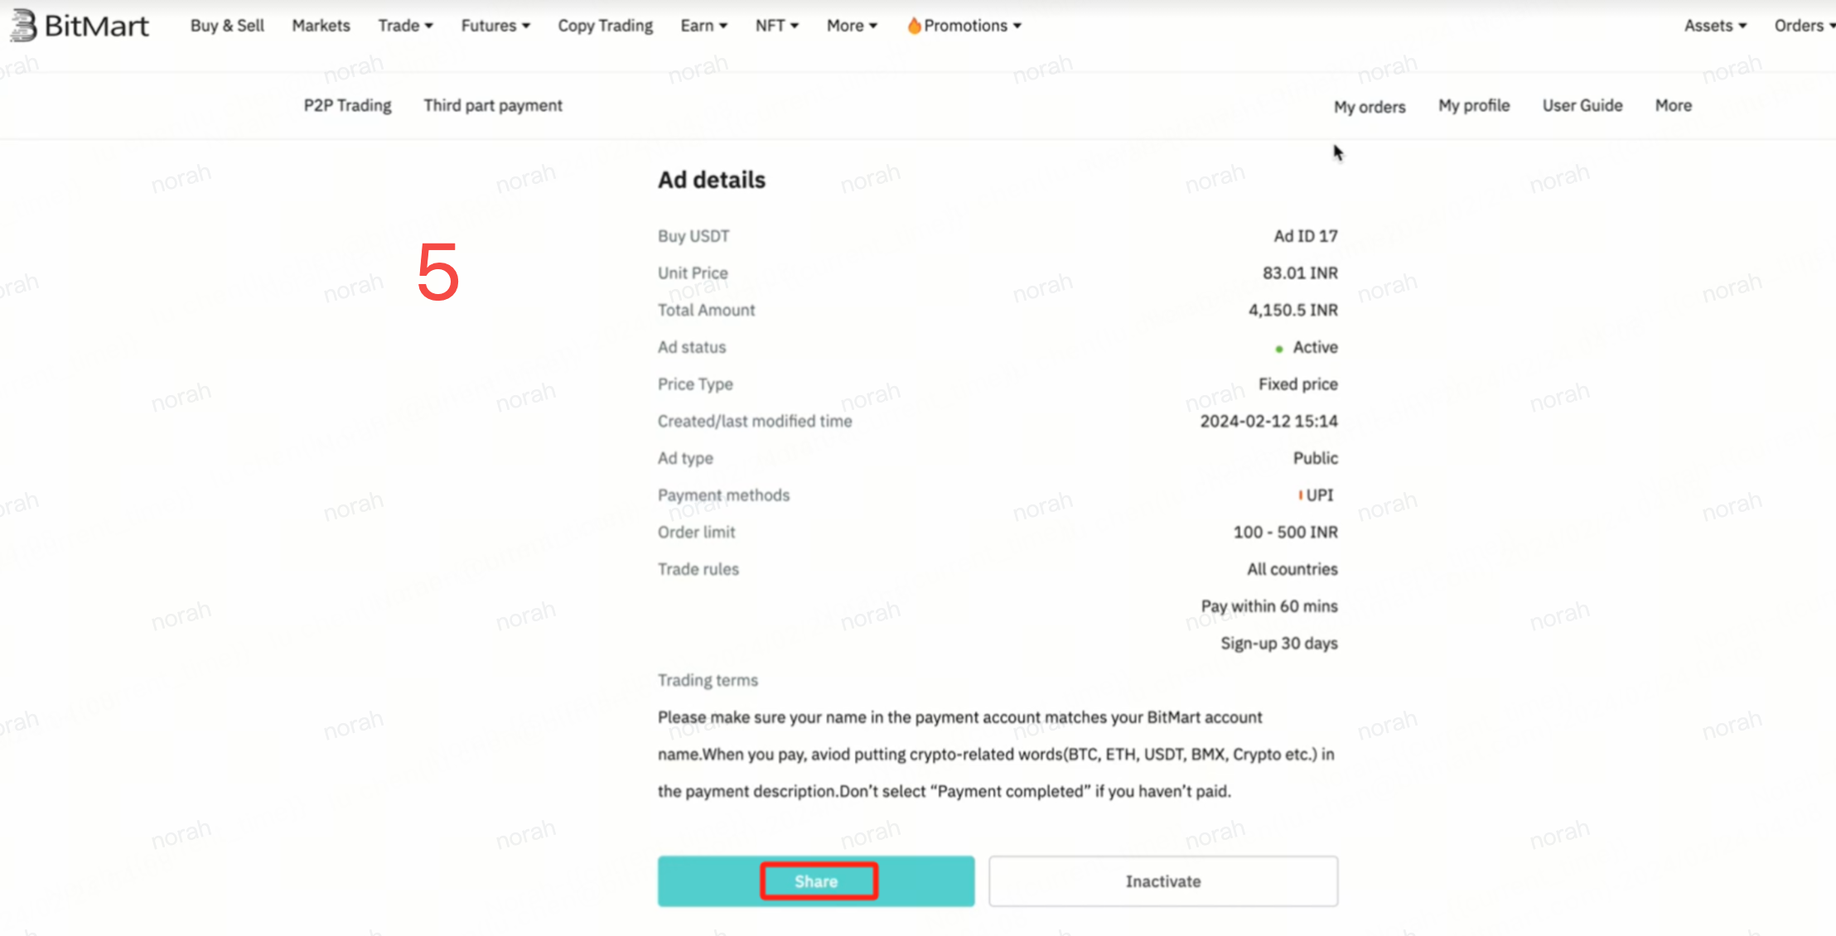1836x936 pixels.
Task: Click the Promotions flame icon
Action: click(x=914, y=26)
